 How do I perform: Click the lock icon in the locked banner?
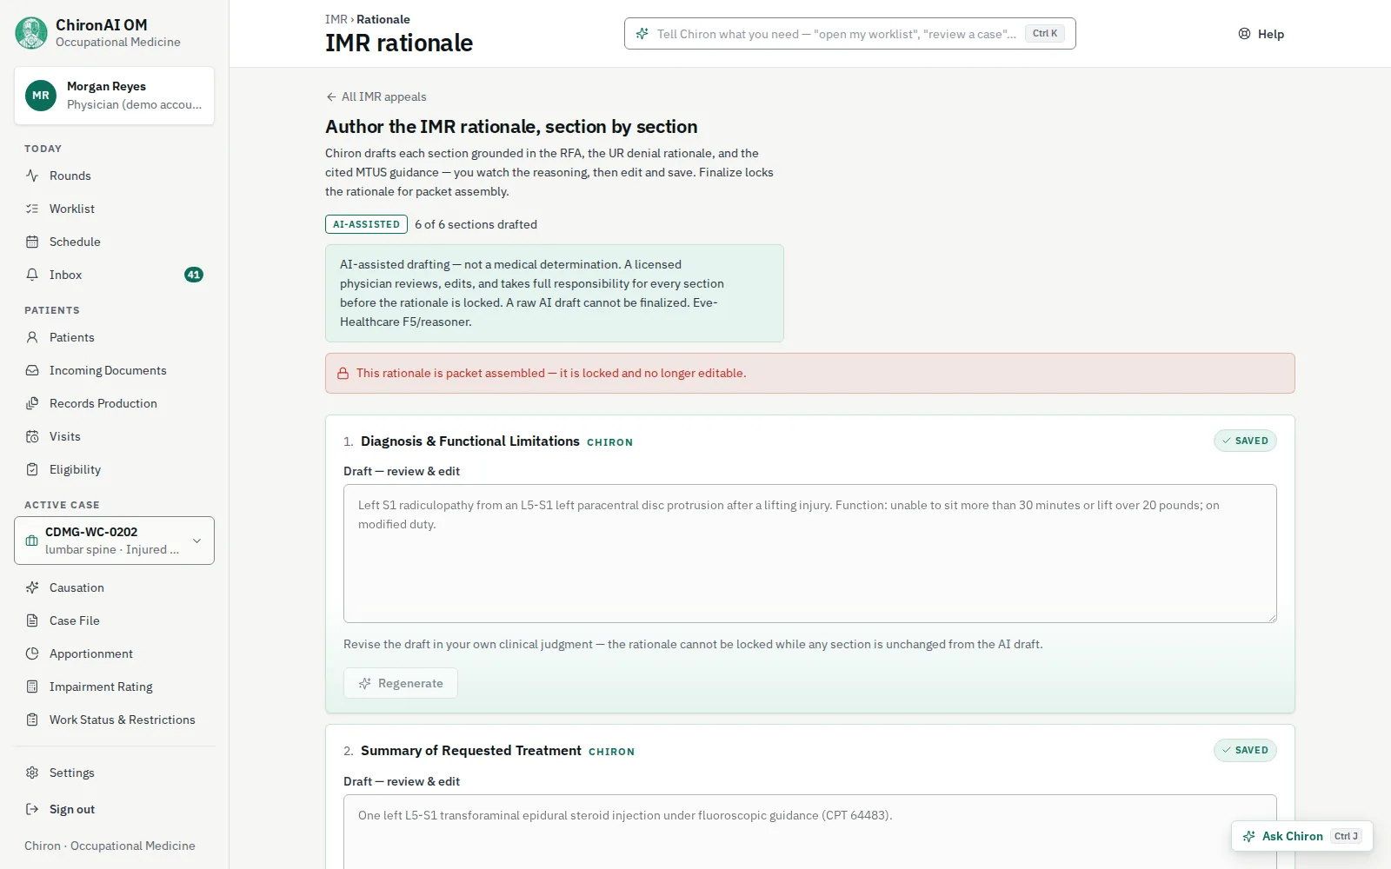pos(343,373)
